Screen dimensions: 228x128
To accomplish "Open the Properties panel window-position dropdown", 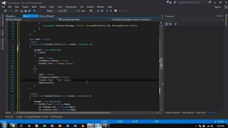I will pyautogui.click(x=216, y=16).
